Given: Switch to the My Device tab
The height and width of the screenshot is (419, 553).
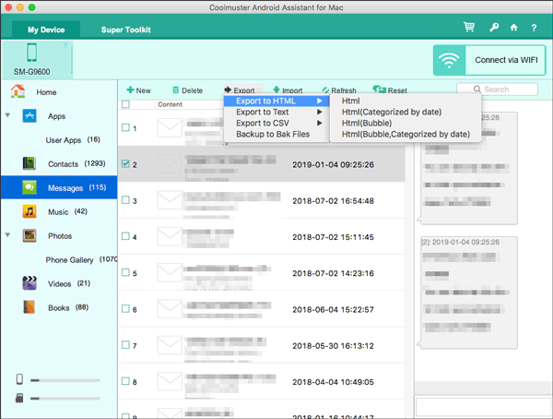Looking at the screenshot, I should 46,30.
